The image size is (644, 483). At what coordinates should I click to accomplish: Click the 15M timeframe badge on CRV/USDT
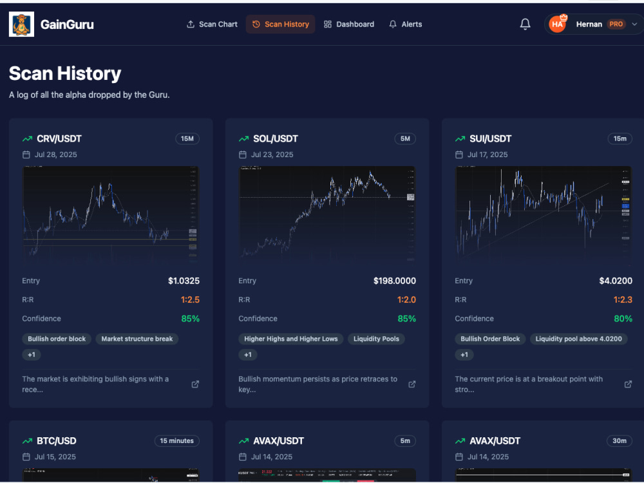click(187, 139)
